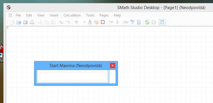
Task: Redo the last action
Action: click(x=68, y=22)
